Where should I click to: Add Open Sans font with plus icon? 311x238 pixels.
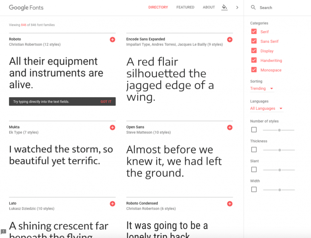pos(230,128)
